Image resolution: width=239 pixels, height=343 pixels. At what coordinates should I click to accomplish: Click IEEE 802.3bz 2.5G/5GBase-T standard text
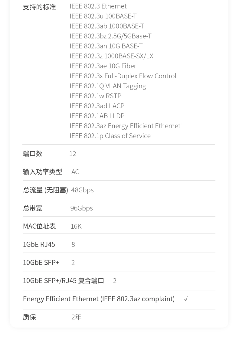(110, 36)
